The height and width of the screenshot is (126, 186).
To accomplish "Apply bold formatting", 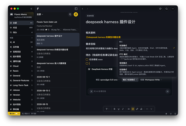I will pyautogui.click(x=114, y=109).
